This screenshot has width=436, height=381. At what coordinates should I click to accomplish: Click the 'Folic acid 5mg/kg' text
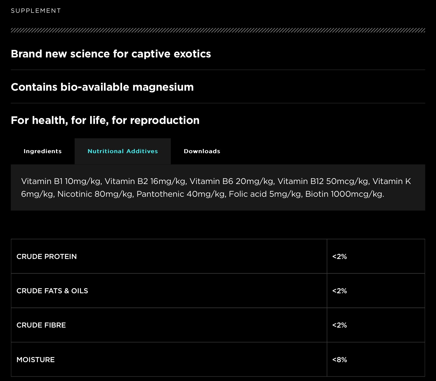(x=265, y=194)
